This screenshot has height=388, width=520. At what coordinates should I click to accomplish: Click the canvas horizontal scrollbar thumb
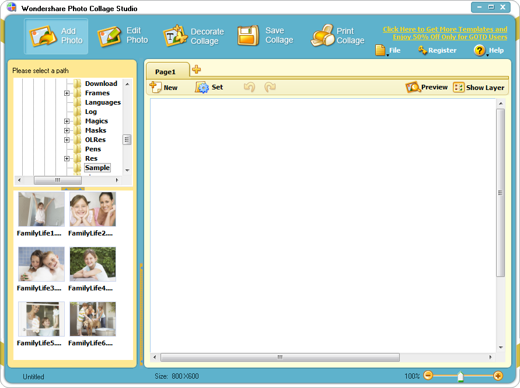coord(280,357)
